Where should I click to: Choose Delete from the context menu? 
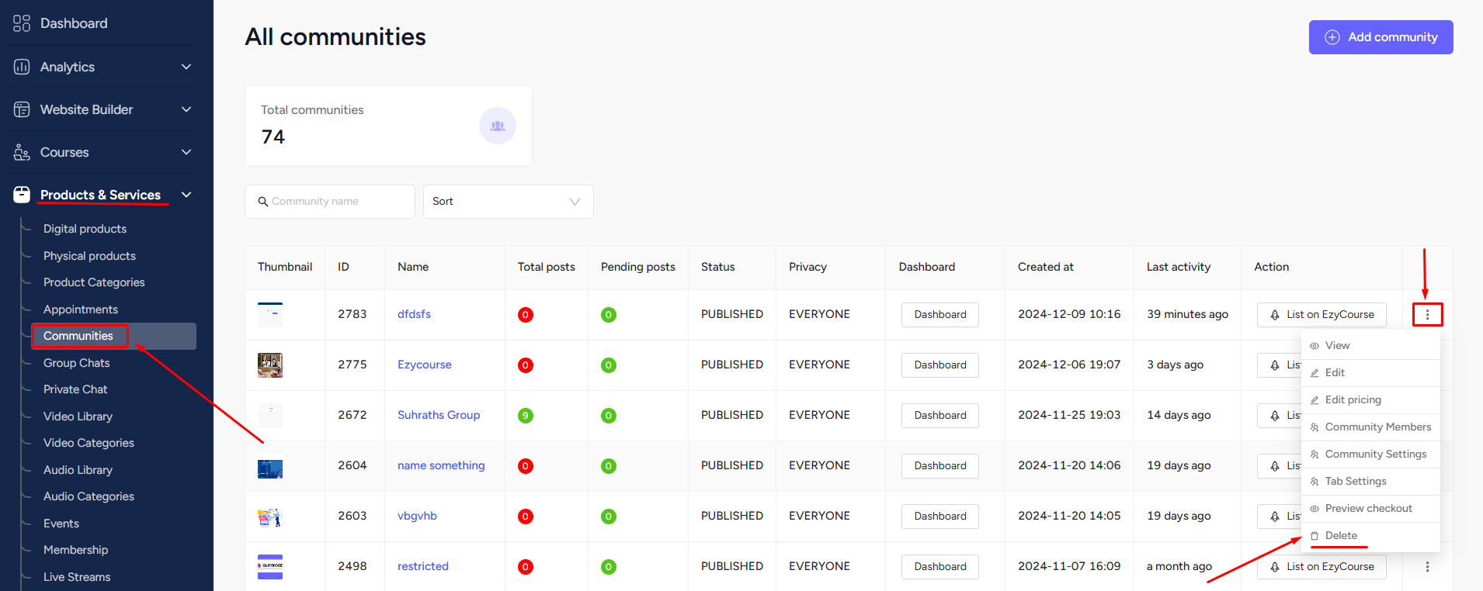pos(1370,536)
